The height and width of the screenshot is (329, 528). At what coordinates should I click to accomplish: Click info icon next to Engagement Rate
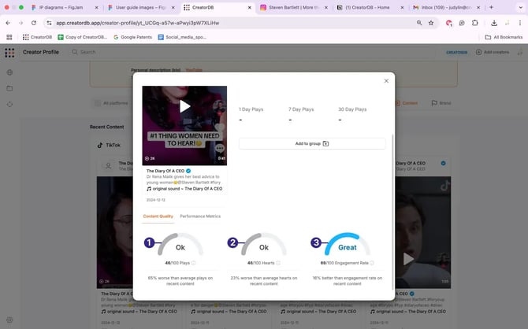pos(371,263)
